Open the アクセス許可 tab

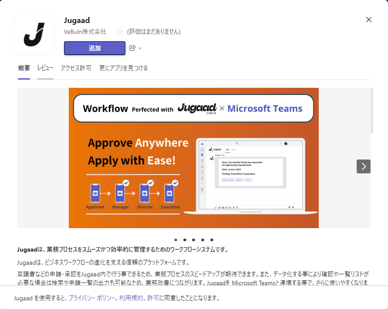(x=76, y=68)
